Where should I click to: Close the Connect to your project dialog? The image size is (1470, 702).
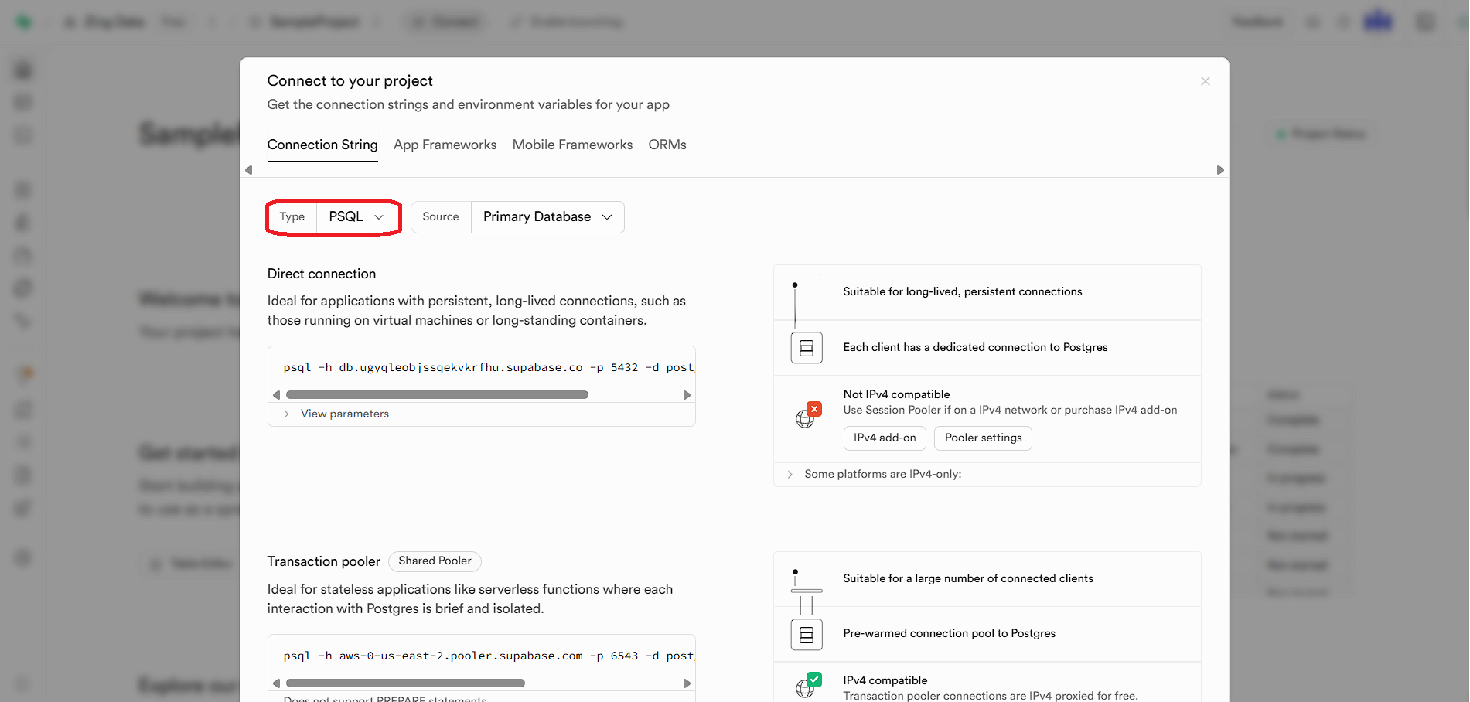coord(1205,81)
